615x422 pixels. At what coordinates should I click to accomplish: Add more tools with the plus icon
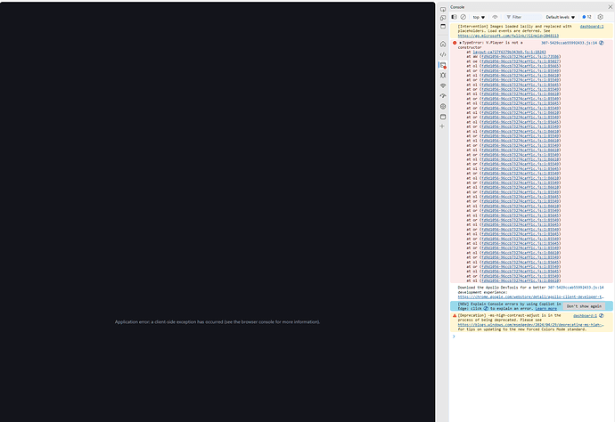[442, 126]
